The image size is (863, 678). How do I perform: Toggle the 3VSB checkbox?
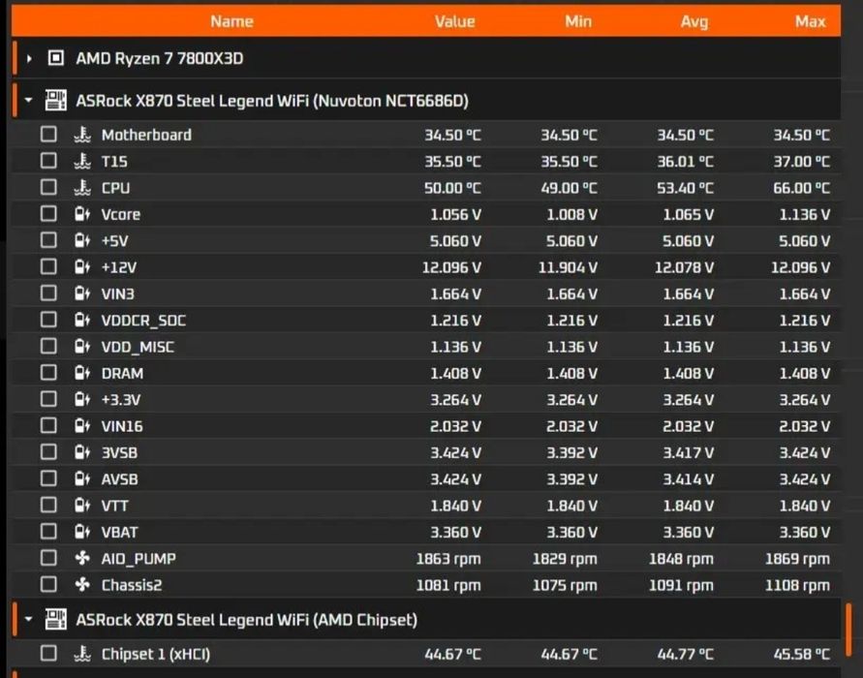pyautogui.click(x=48, y=451)
